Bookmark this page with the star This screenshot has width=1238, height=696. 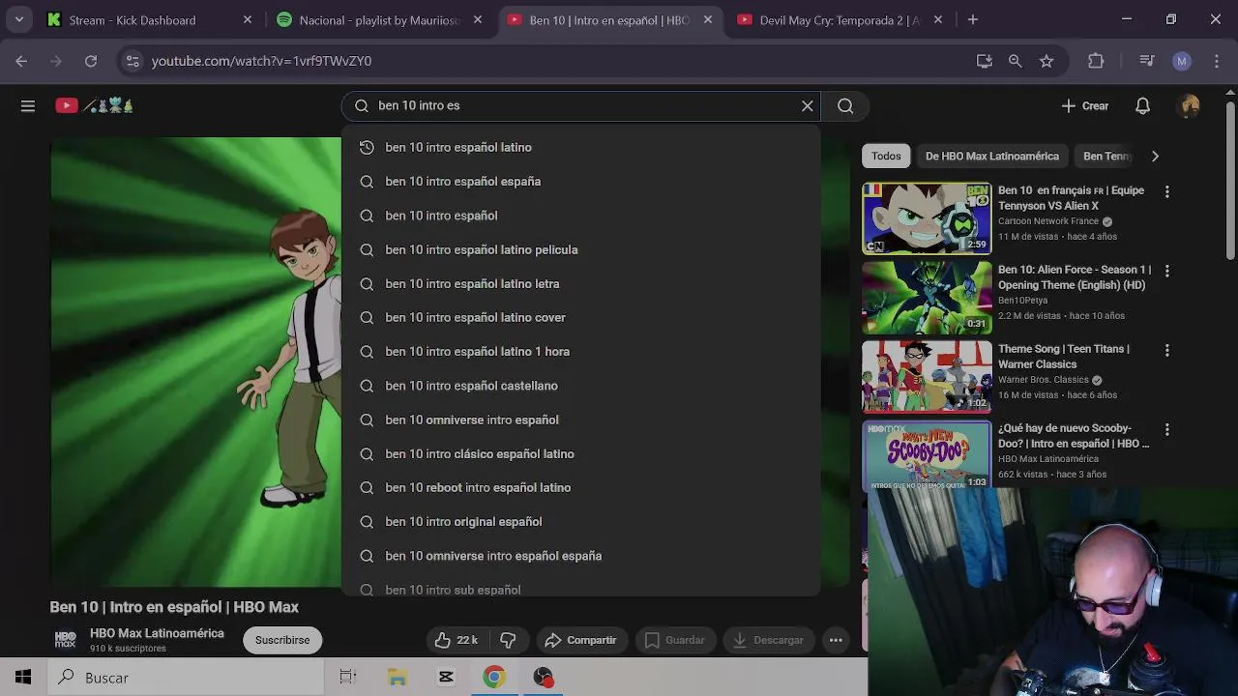(1046, 61)
